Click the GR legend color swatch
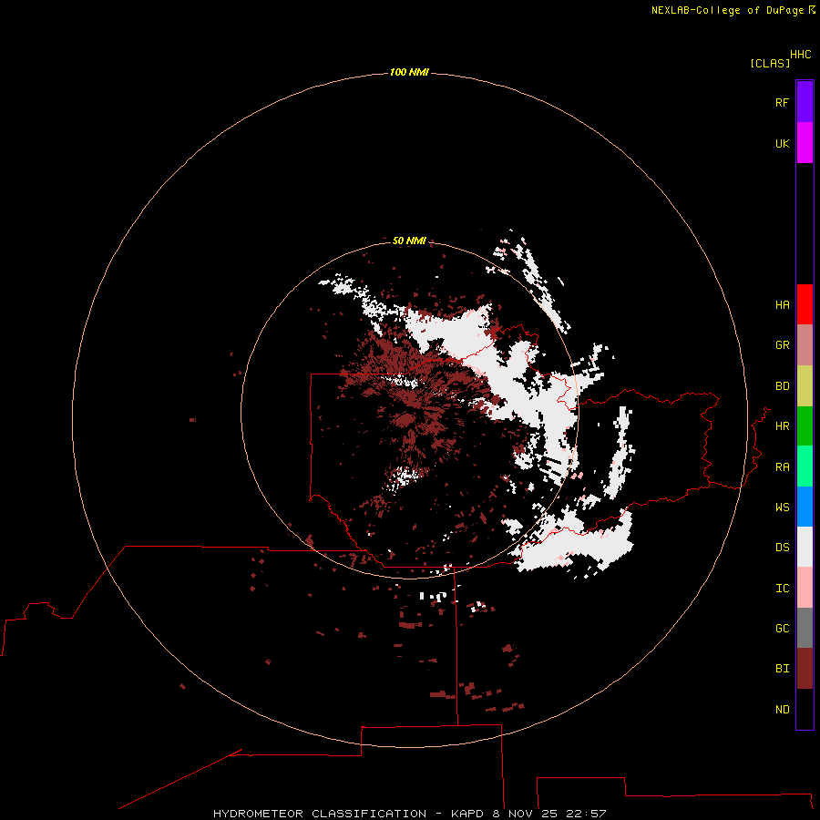Screen dimensions: 820x820 click(x=805, y=345)
